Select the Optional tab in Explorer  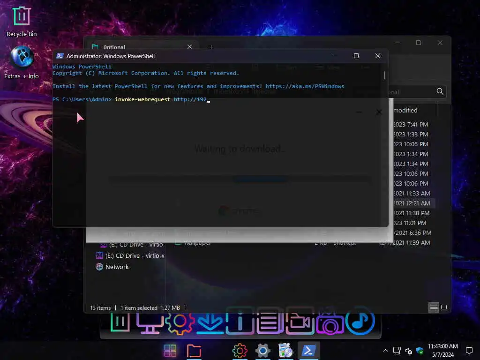[142, 47]
